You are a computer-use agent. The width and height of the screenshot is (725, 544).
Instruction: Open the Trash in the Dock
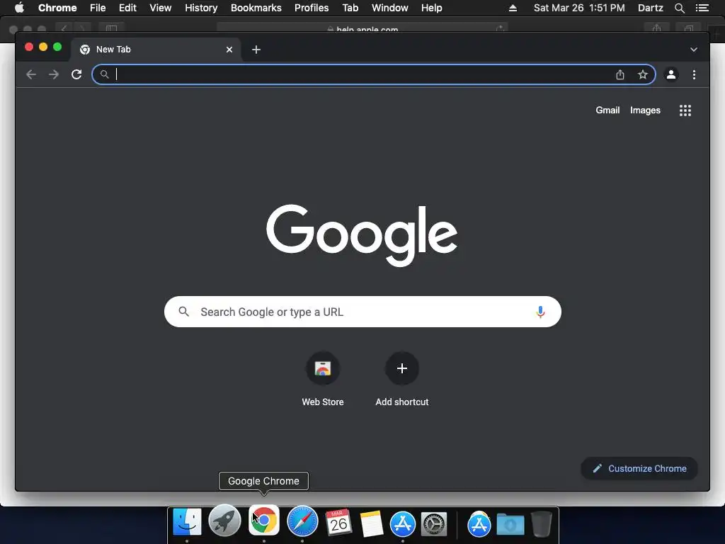click(542, 523)
